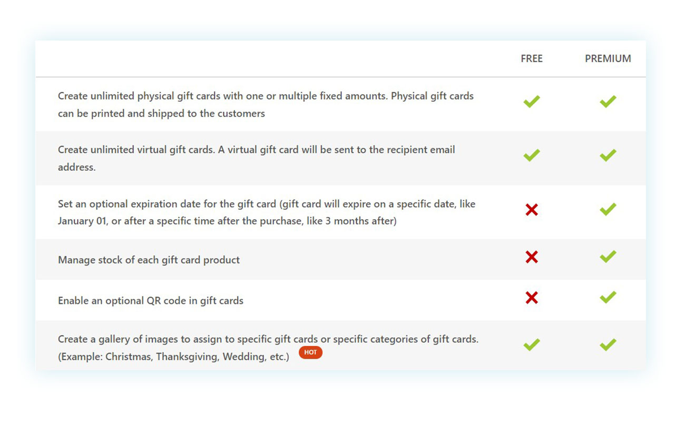685x424 pixels.
Task: Click the red X for Manage stock
Action: coord(532,257)
